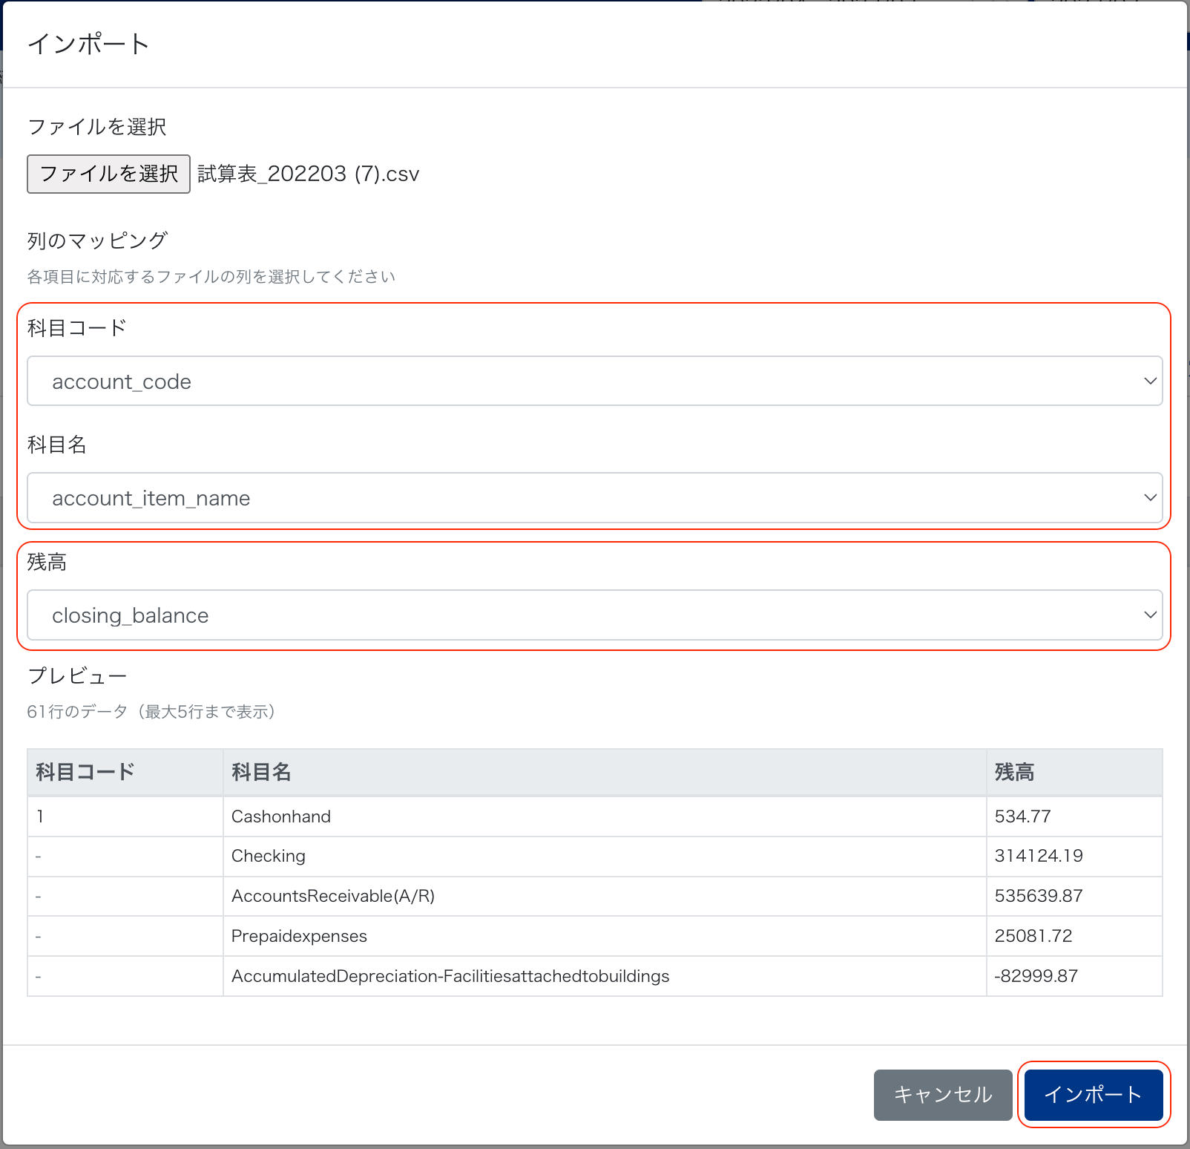1190x1149 pixels.
Task: Select the Cashonhand cell in preview
Action: (281, 816)
